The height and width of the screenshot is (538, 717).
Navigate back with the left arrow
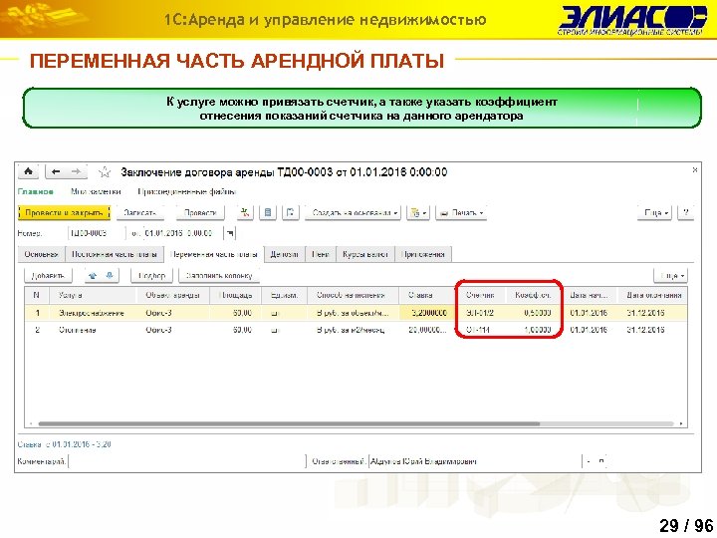click(x=56, y=171)
